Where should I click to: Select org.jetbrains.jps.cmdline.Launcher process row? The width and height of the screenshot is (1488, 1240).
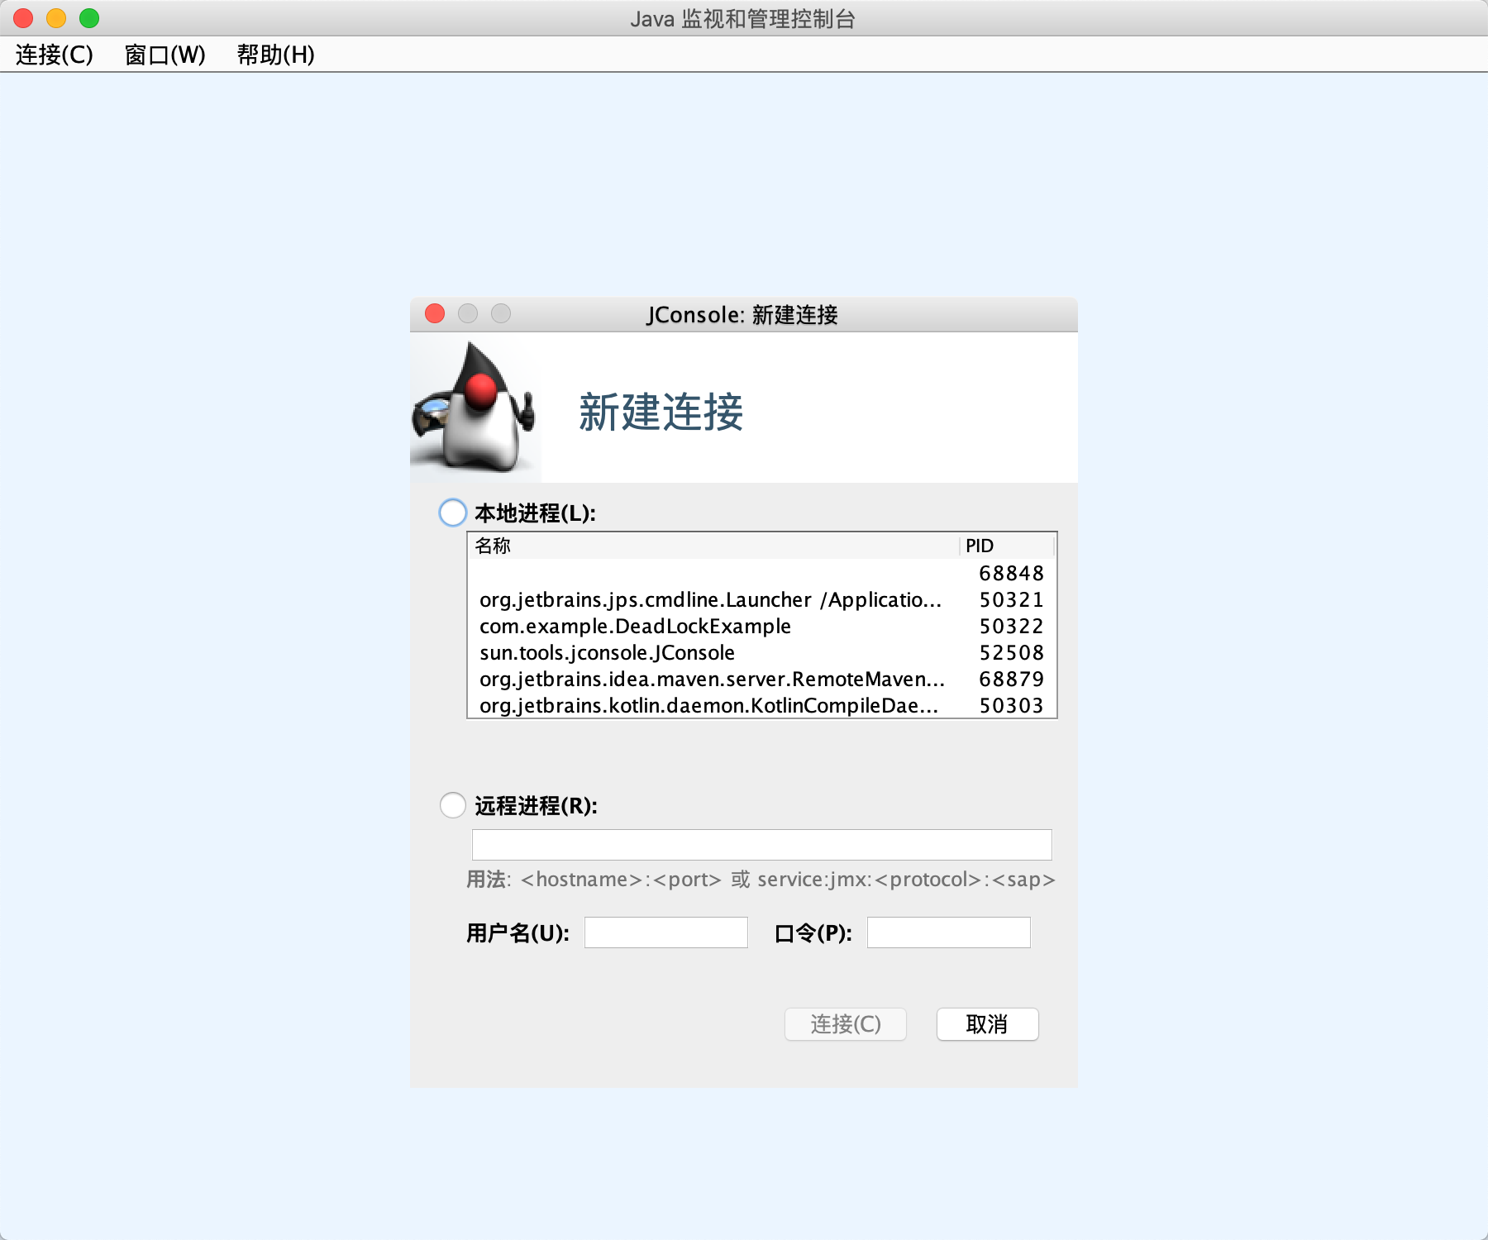[761, 599]
